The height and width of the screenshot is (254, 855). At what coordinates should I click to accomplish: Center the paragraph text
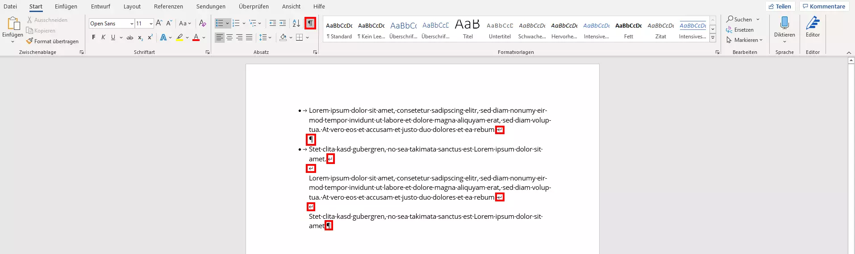click(229, 37)
